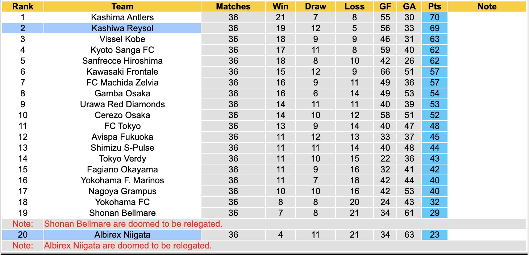
Task: Click the Win column header
Action: point(280,7)
